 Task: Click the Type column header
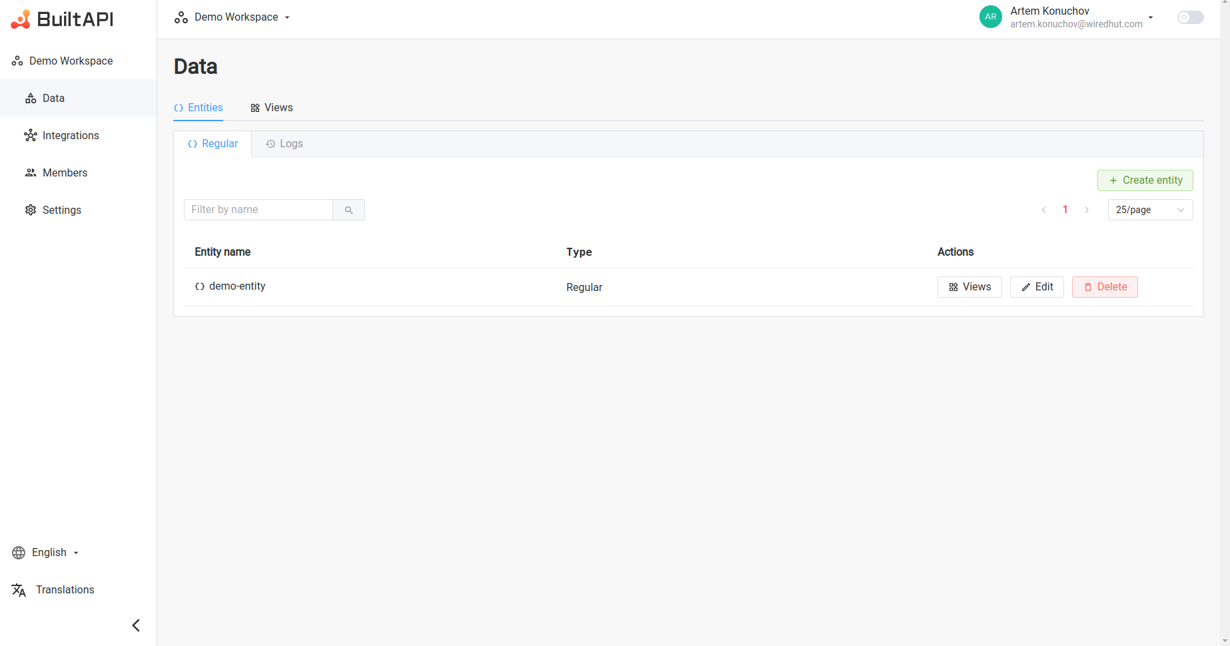pos(579,252)
